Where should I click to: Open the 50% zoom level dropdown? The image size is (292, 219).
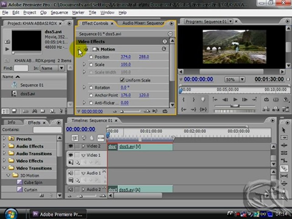point(242,79)
